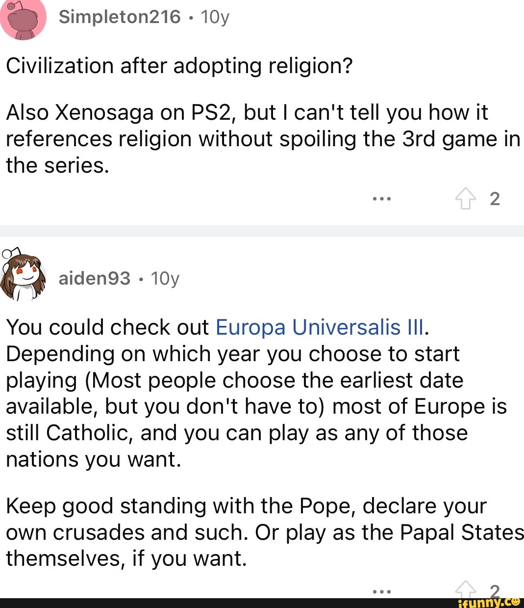Select the 'Civilization after adopting religion?' text
The width and height of the screenshot is (524, 608).
point(179,65)
